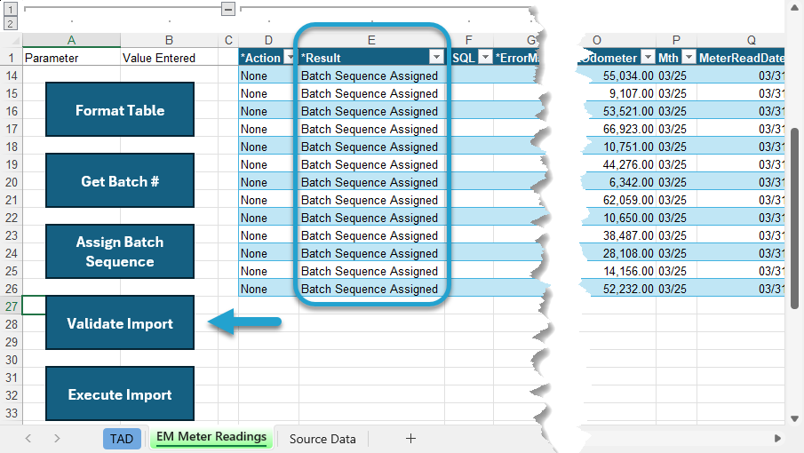This screenshot has height=453, width=804.
Task: Click the selected cell A27
Action: (34, 306)
